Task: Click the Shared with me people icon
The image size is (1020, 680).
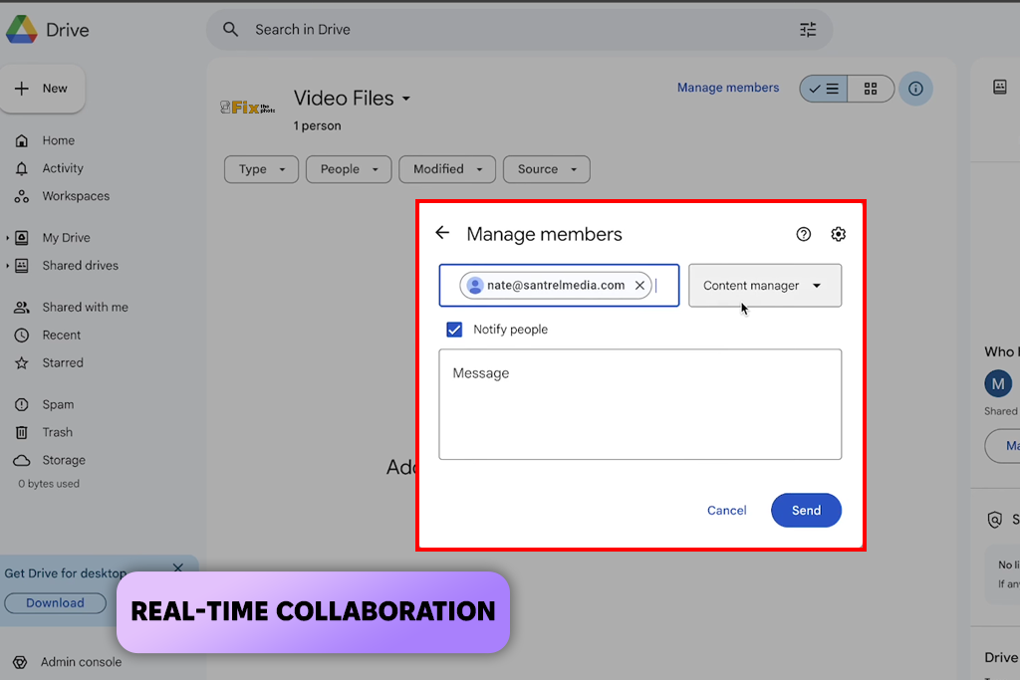Action: point(22,308)
